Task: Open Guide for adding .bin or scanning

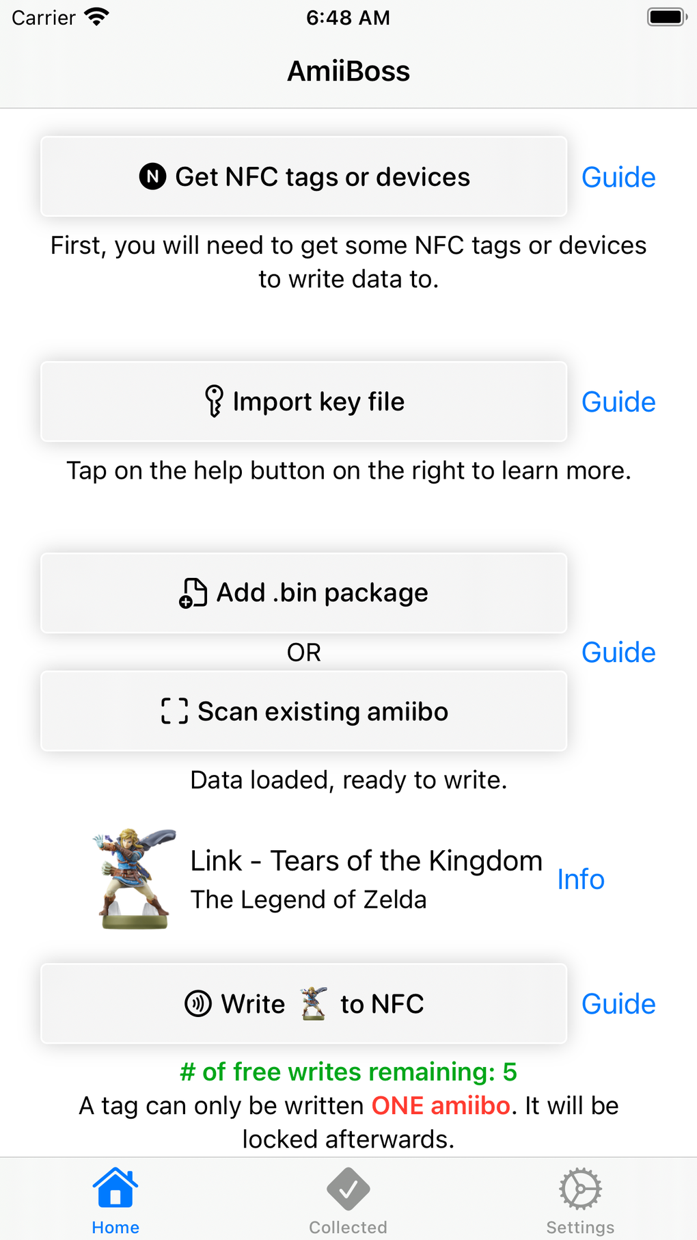Action: coord(618,652)
